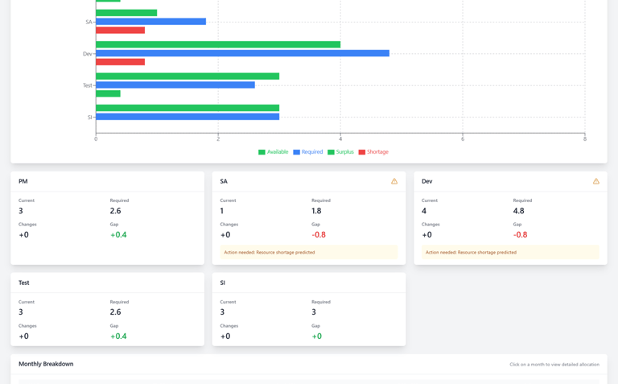Image resolution: width=618 pixels, height=384 pixels.
Task: Toggle the Shortage legend entry
Action: click(x=373, y=152)
